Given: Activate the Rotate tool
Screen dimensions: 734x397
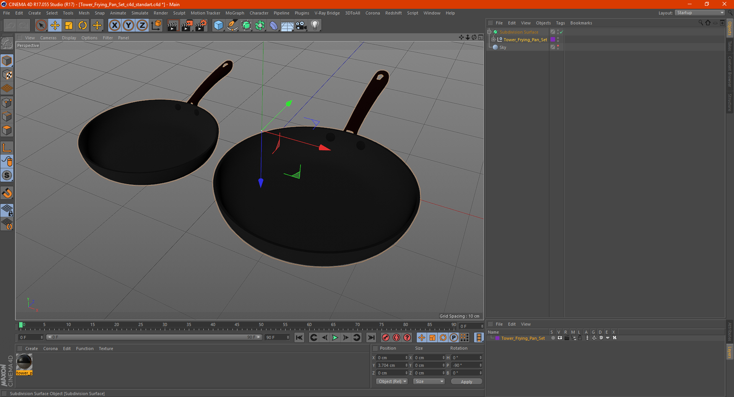Looking at the screenshot, I should (83, 26).
